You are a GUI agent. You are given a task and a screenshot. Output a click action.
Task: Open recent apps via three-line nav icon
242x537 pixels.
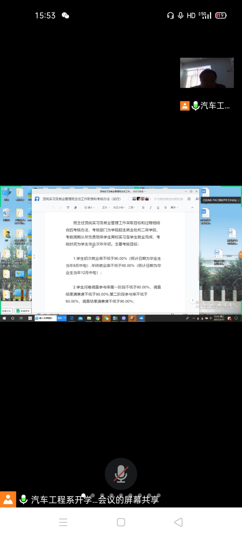tap(63, 522)
